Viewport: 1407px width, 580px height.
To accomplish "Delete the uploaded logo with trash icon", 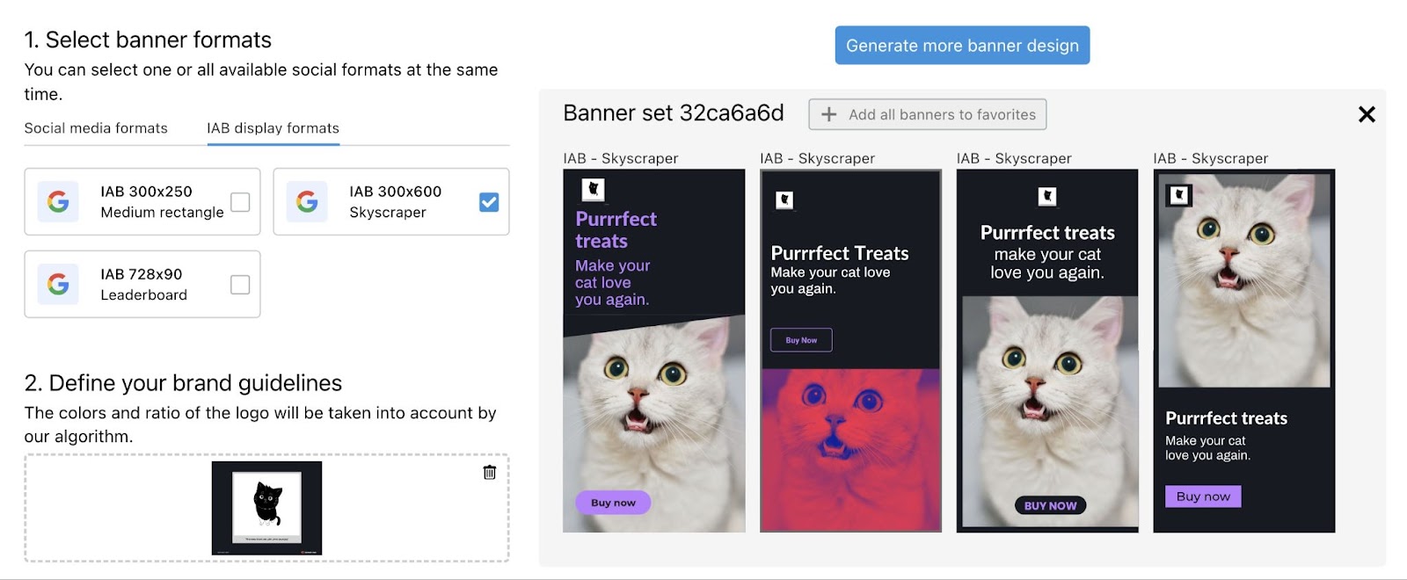I will tap(490, 473).
